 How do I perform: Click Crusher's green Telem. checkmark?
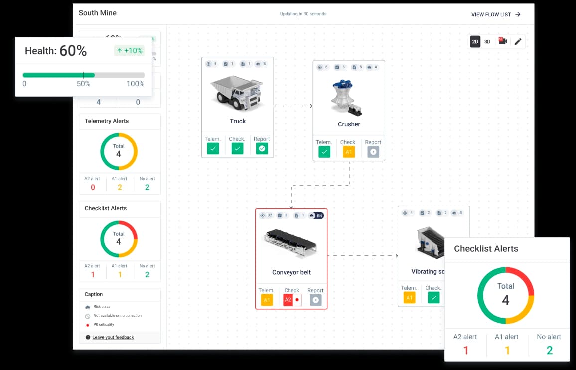pyautogui.click(x=324, y=152)
